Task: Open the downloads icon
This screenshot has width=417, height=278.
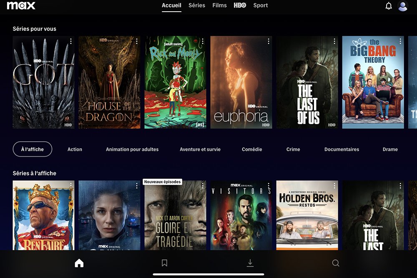Action: point(250,263)
